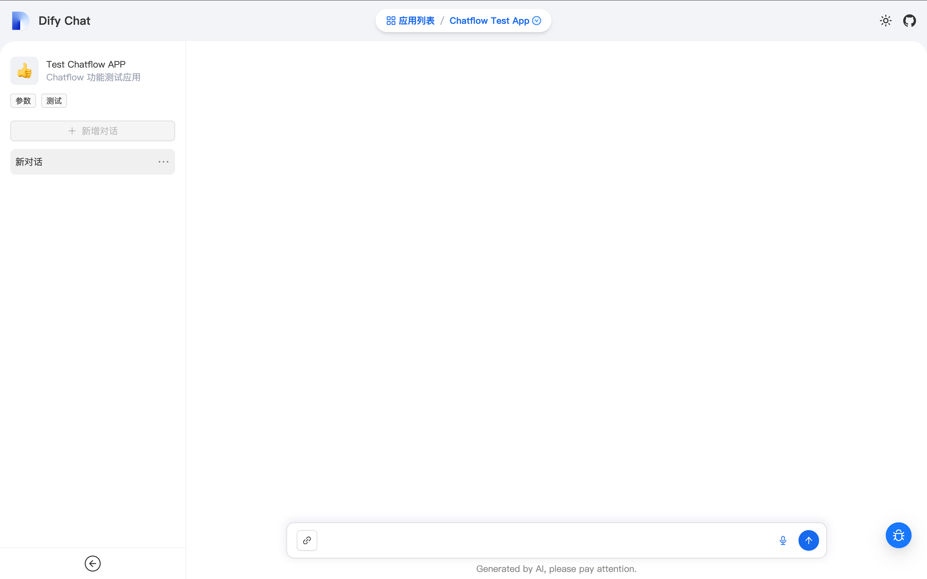
Task: Select the 新对话 conversation item
Action: (x=77, y=162)
